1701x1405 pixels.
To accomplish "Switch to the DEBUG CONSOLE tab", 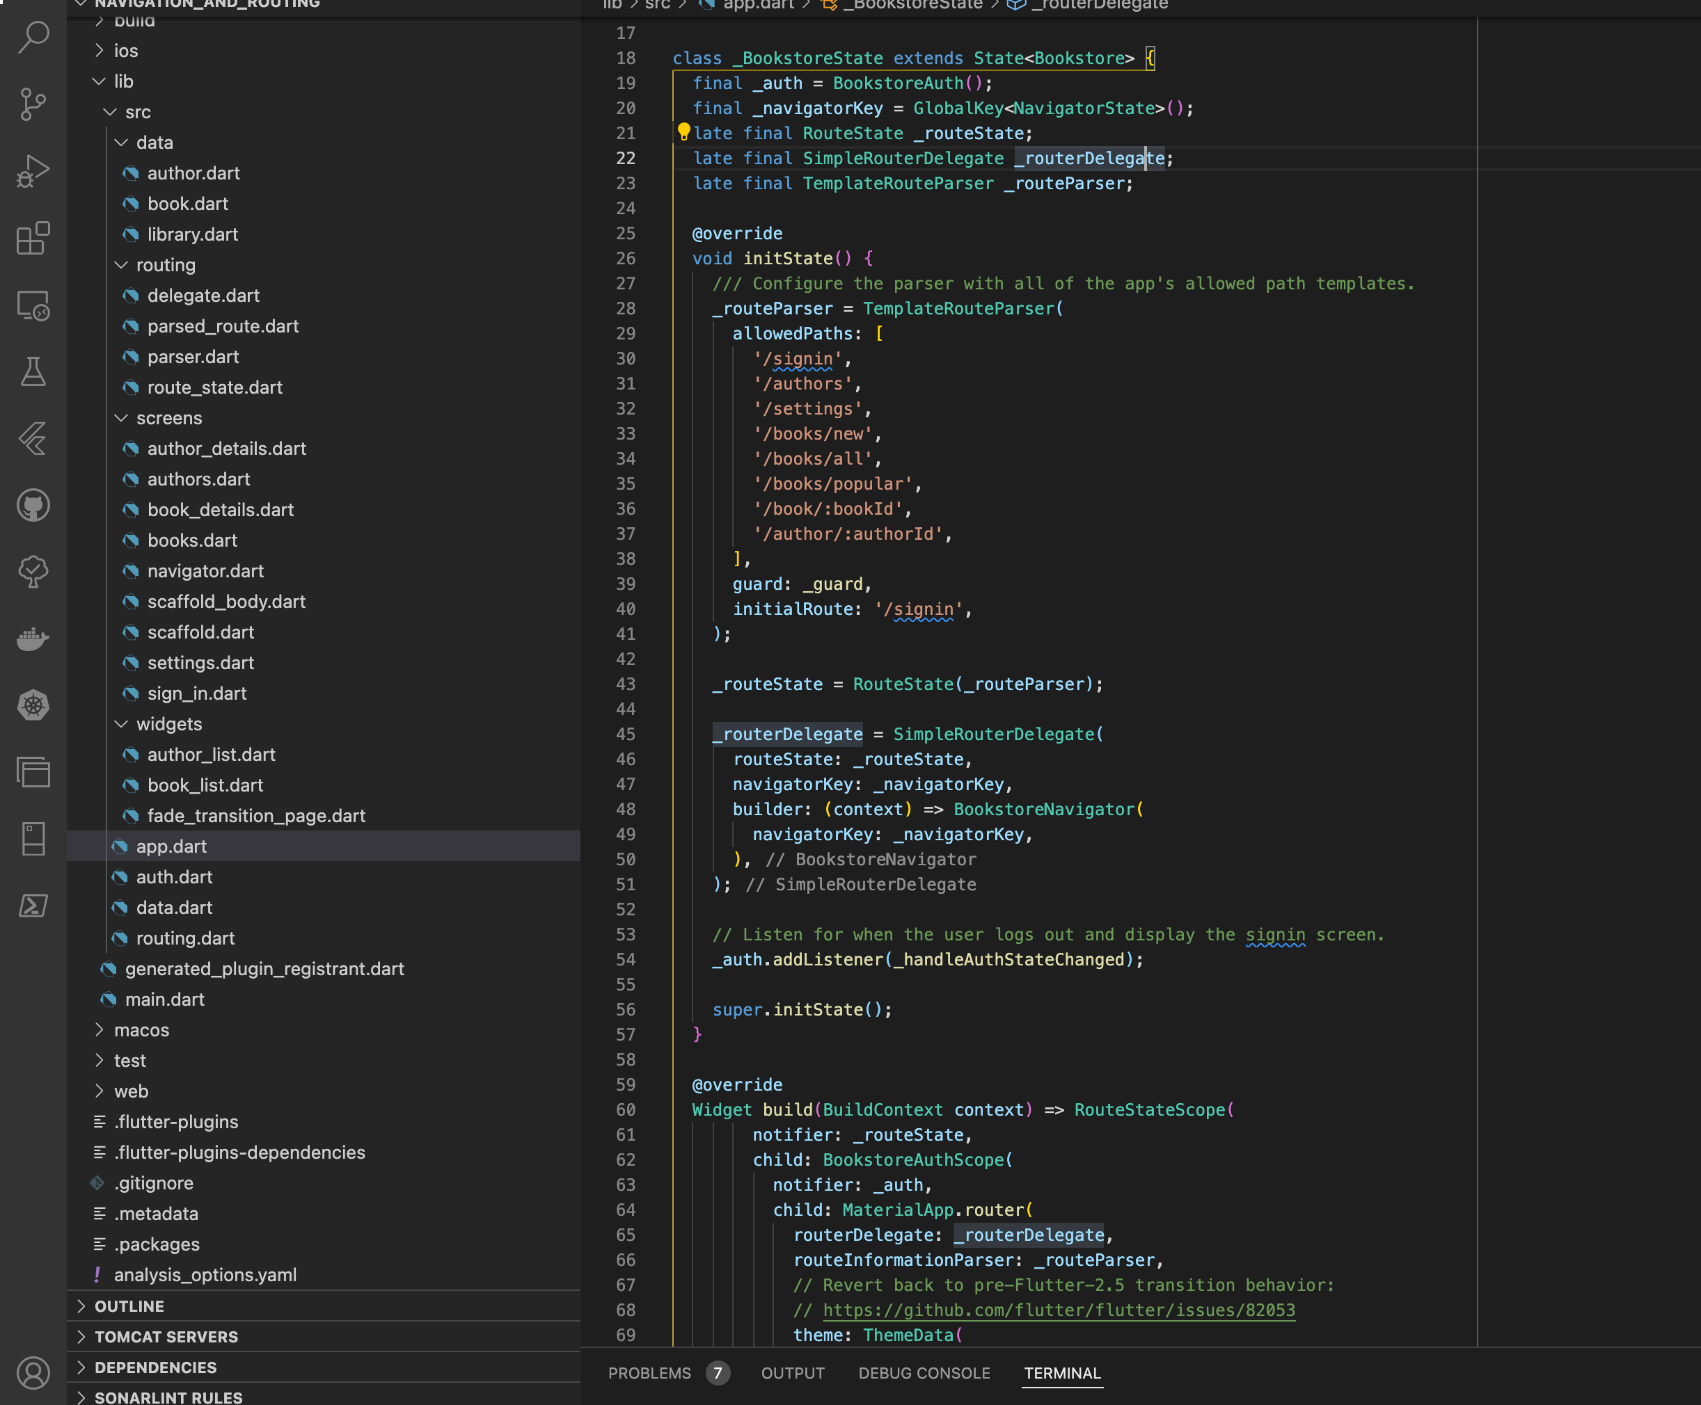I will coord(924,1374).
